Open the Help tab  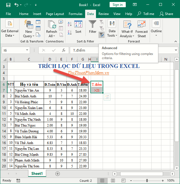point(129,14)
